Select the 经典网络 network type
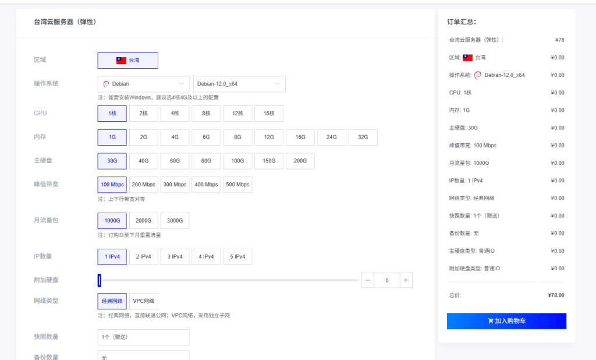The height and width of the screenshot is (360, 596). click(112, 301)
